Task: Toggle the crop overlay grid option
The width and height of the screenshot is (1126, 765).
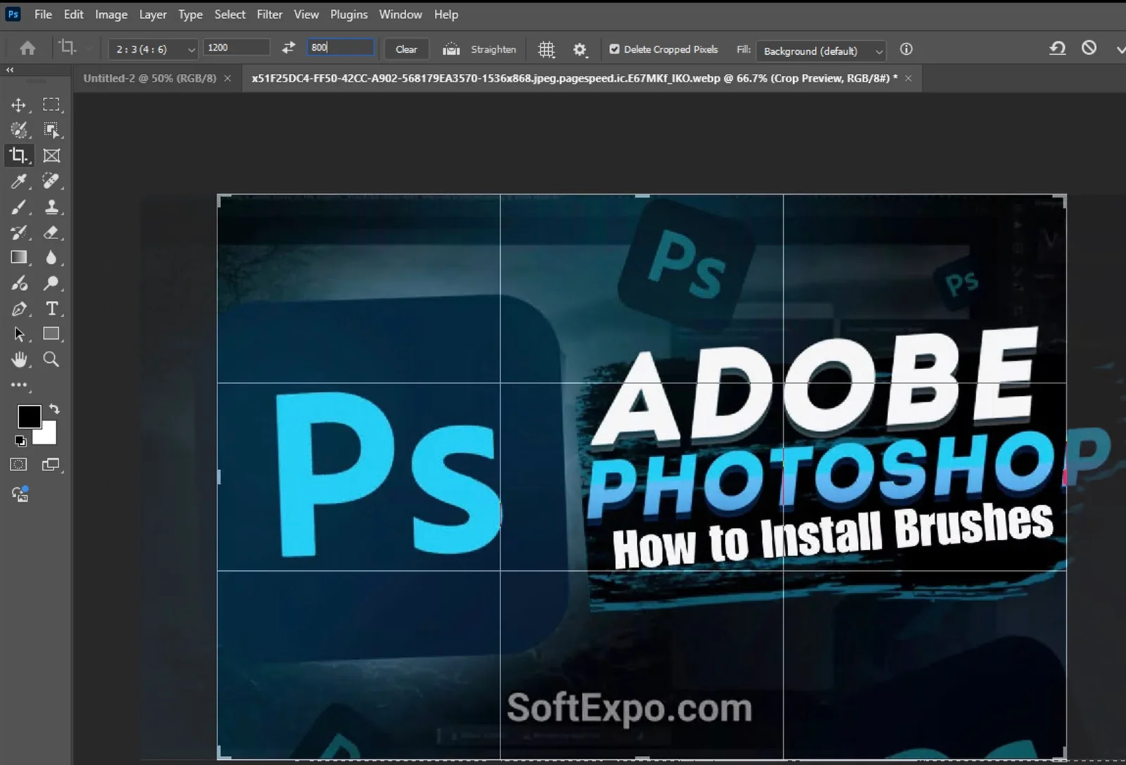Action: [x=545, y=49]
